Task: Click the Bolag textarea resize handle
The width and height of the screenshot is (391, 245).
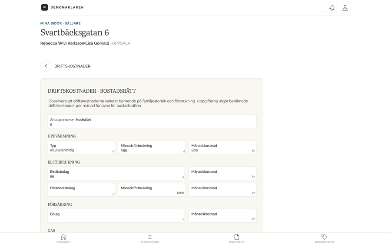Action: pos(183,219)
